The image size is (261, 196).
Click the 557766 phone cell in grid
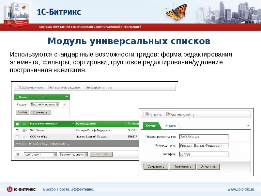[132, 130]
